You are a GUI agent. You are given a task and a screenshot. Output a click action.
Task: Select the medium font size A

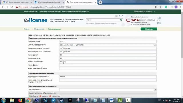pyautogui.click(x=120, y=16)
